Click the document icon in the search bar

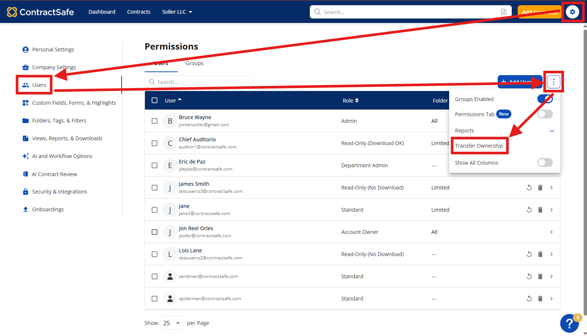point(504,12)
